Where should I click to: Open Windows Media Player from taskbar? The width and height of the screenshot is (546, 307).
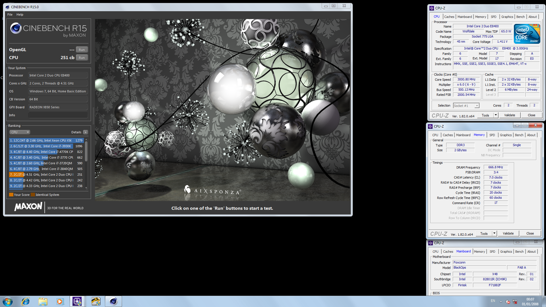60,301
